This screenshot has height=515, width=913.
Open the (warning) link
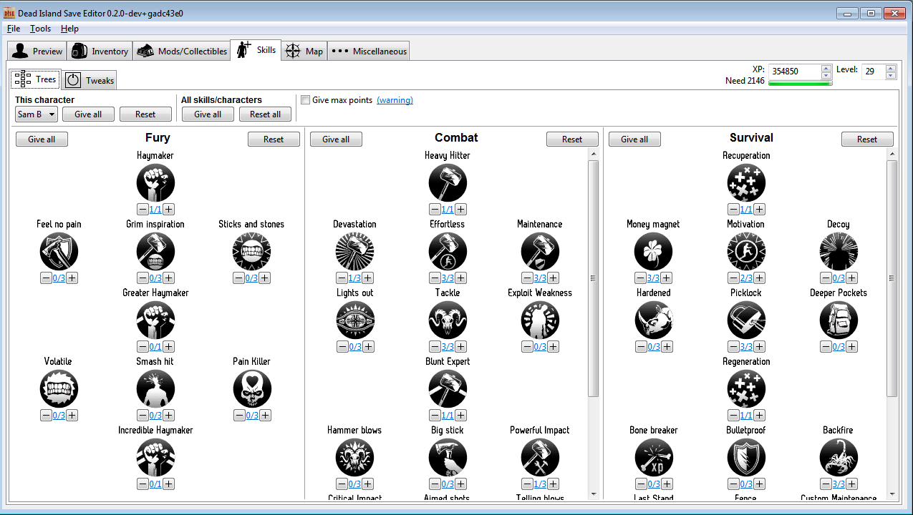click(x=395, y=100)
